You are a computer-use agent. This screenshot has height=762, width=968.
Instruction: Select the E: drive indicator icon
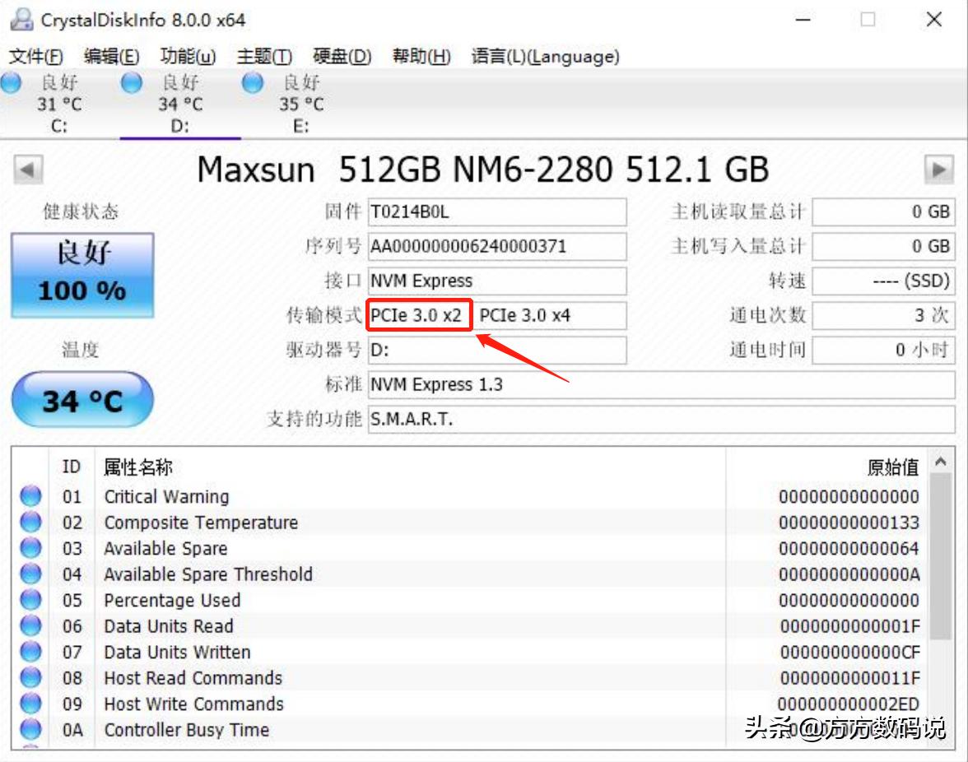(253, 82)
